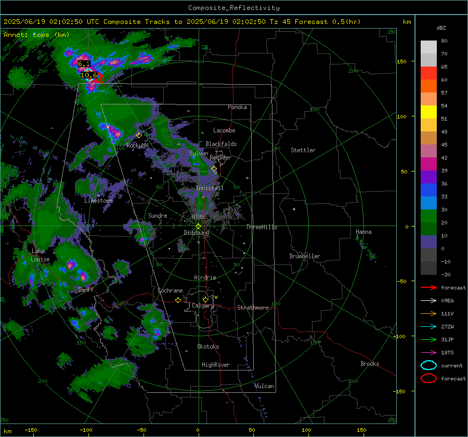Click the yellow diamond marker at Red Deer

click(214, 169)
